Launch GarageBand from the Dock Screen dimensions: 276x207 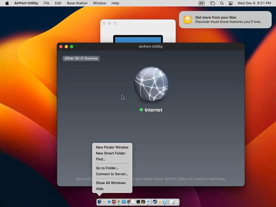pyautogui.click(x=143, y=202)
